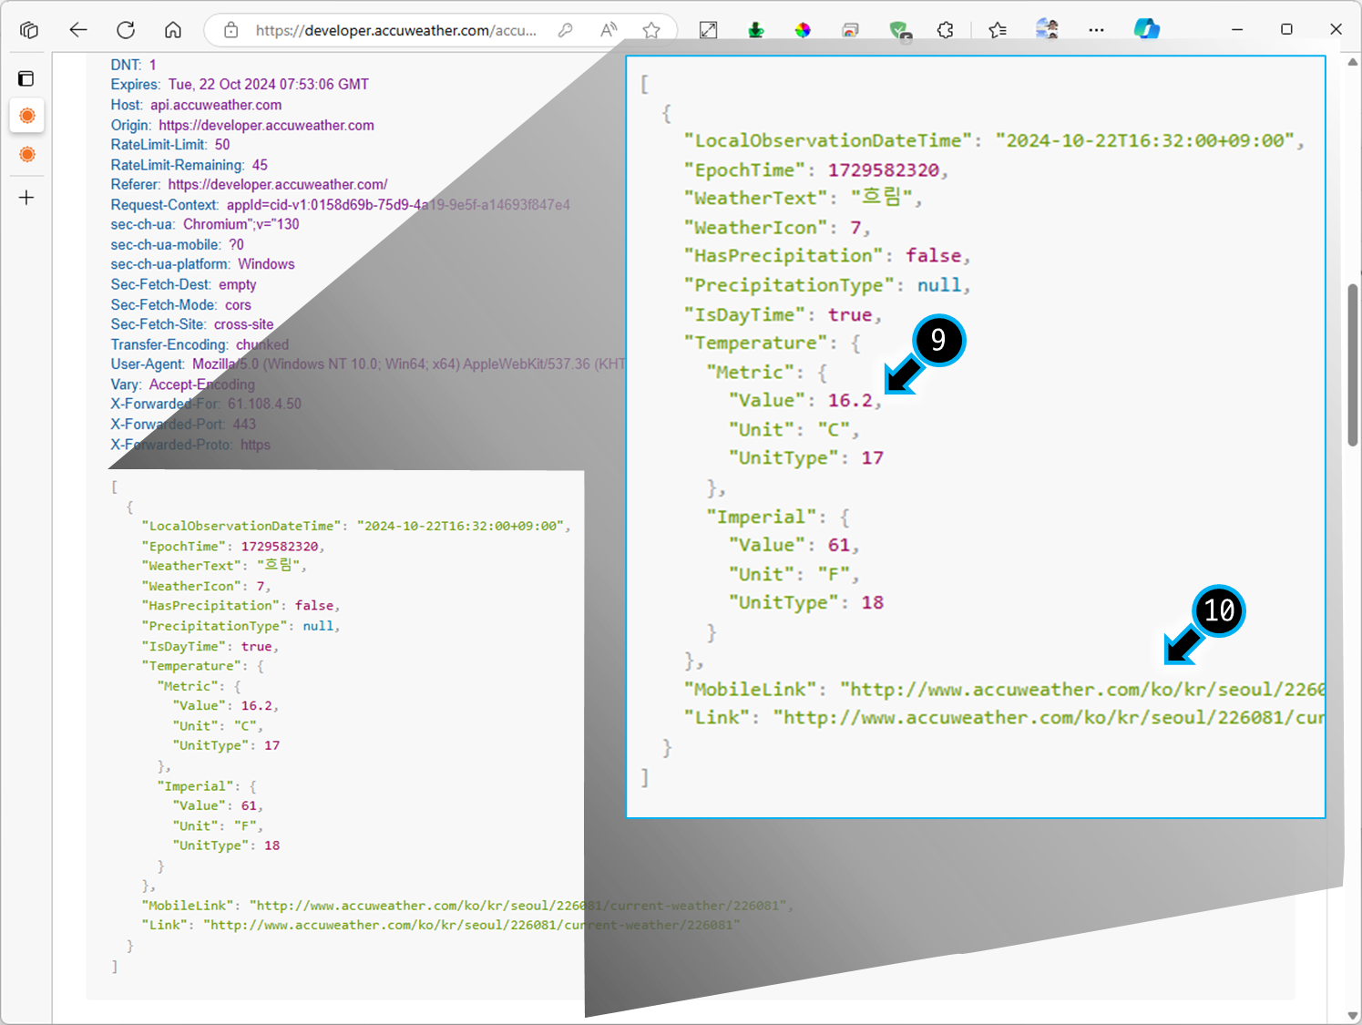The height and width of the screenshot is (1025, 1362).
Task: Select UnitType 17 in lower-left JSON
Action: point(226,745)
